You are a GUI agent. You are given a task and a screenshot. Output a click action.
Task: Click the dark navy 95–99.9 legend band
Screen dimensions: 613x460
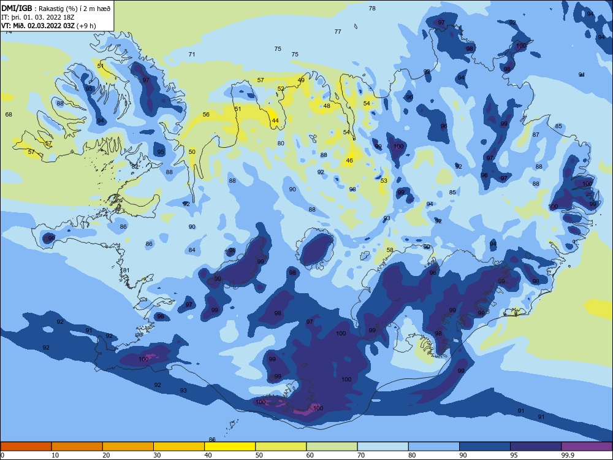536,447
